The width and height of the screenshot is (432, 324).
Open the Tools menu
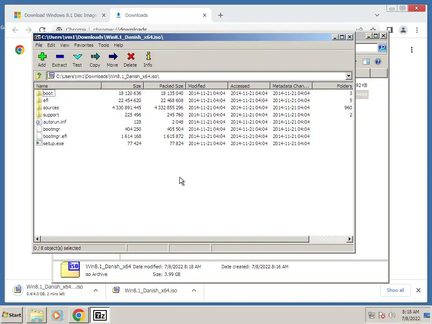tap(104, 45)
